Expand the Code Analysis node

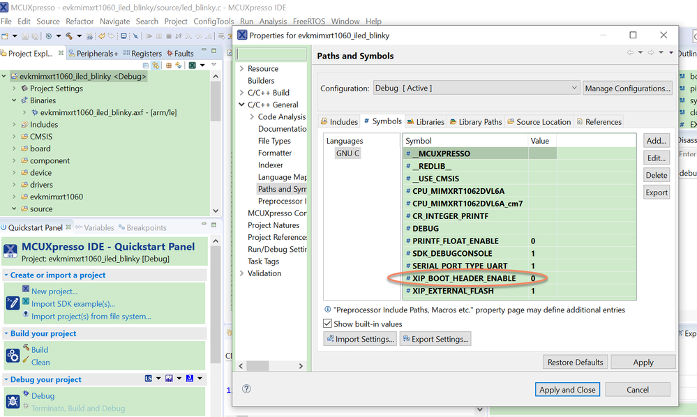252,116
